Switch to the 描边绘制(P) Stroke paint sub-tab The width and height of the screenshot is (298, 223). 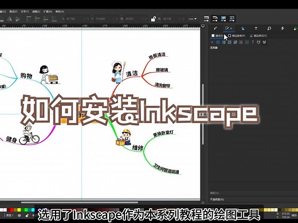pos(237,35)
